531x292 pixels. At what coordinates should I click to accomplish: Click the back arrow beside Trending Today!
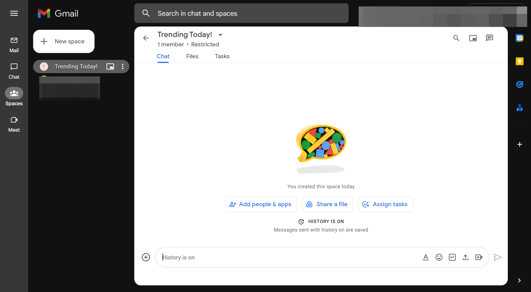coord(146,38)
